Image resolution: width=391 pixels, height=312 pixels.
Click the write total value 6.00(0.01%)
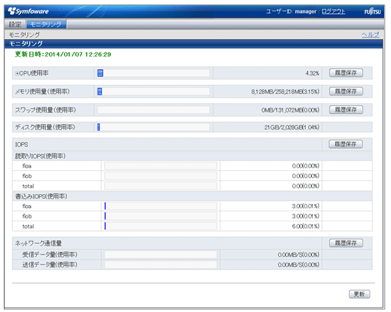click(x=306, y=226)
